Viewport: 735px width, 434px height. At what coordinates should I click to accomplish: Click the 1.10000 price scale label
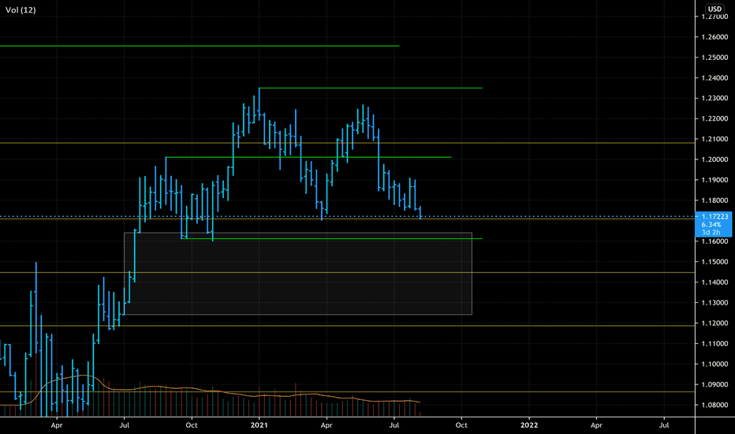[714, 364]
